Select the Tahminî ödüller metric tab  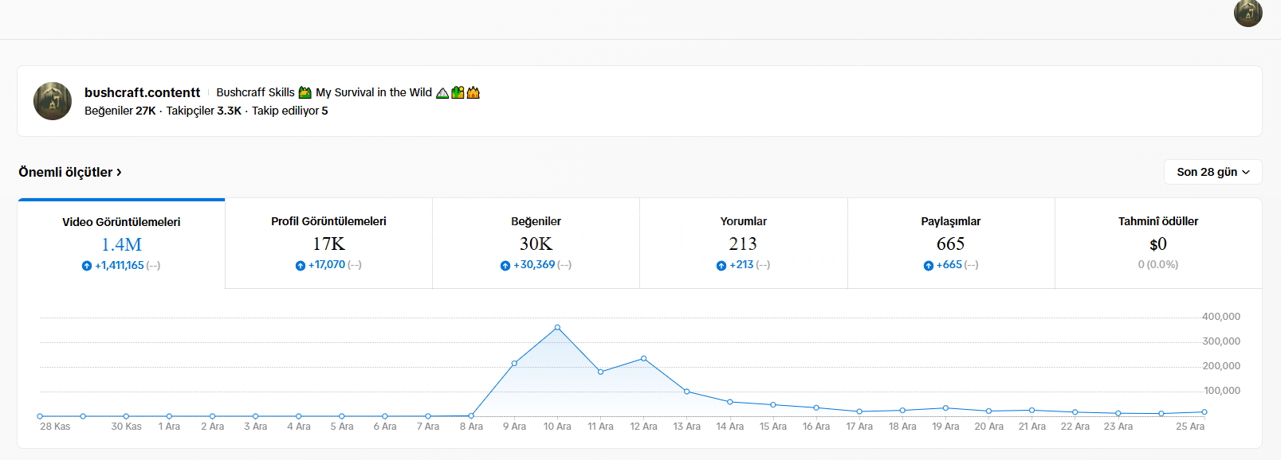pyautogui.click(x=1158, y=244)
